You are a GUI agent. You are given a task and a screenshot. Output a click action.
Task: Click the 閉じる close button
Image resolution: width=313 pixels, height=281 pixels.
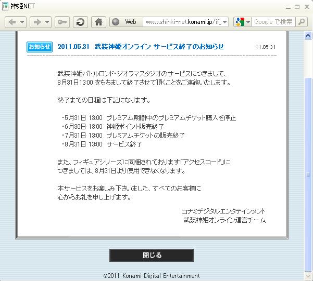(x=152, y=255)
